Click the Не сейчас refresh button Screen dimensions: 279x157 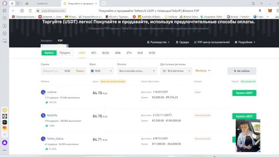pyautogui.click(x=242, y=71)
